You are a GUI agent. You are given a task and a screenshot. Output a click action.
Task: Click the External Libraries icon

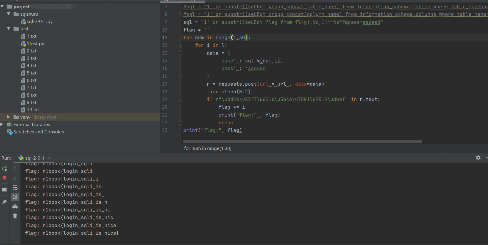(x=10, y=124)
